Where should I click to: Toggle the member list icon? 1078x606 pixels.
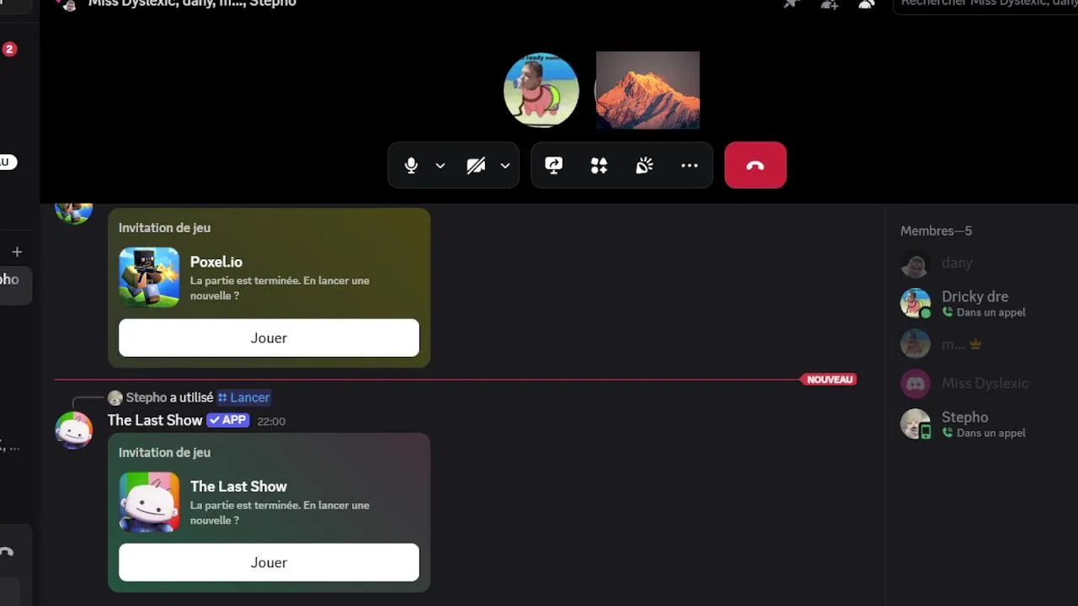pos(867,3)
